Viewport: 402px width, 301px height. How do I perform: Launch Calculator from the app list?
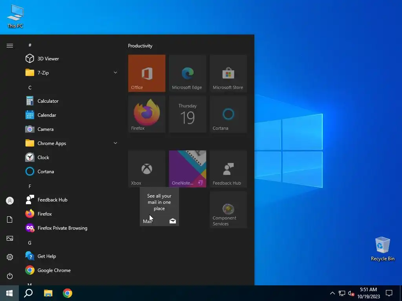click(x=71, y=101)
